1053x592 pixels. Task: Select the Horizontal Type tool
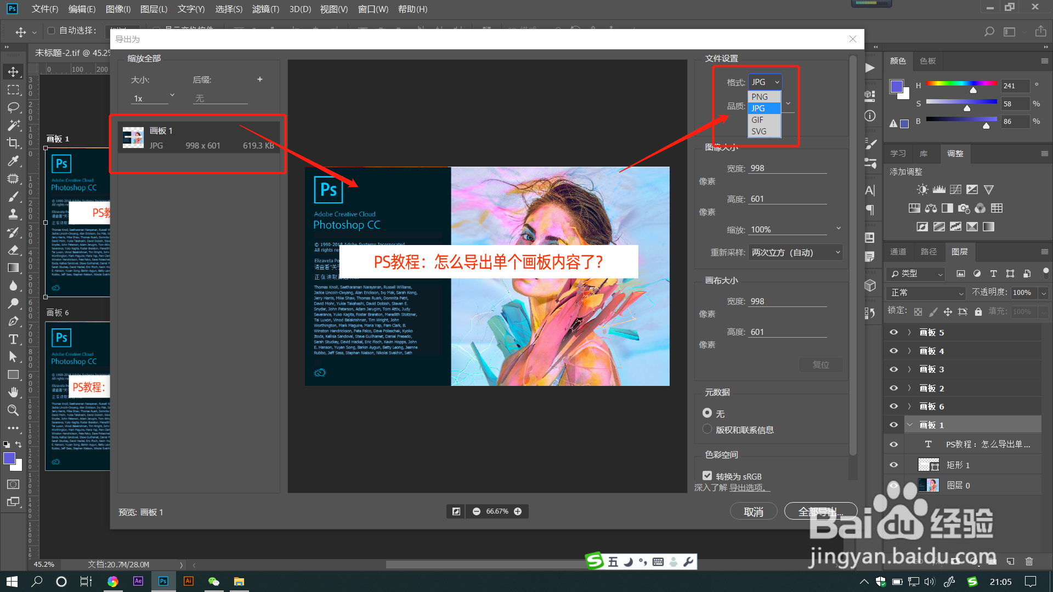[13, 339]
